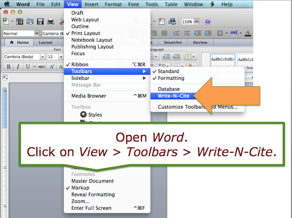
Task: Select Write-N-Cite from Toolbars submenu
Action: 173,96
